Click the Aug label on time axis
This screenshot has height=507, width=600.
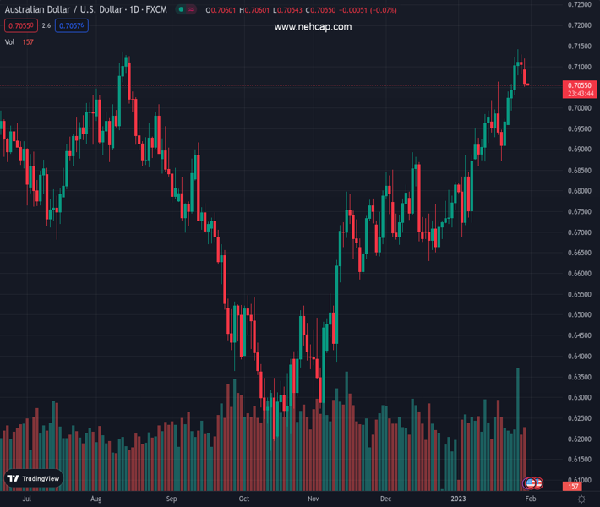tap(96, 499)
